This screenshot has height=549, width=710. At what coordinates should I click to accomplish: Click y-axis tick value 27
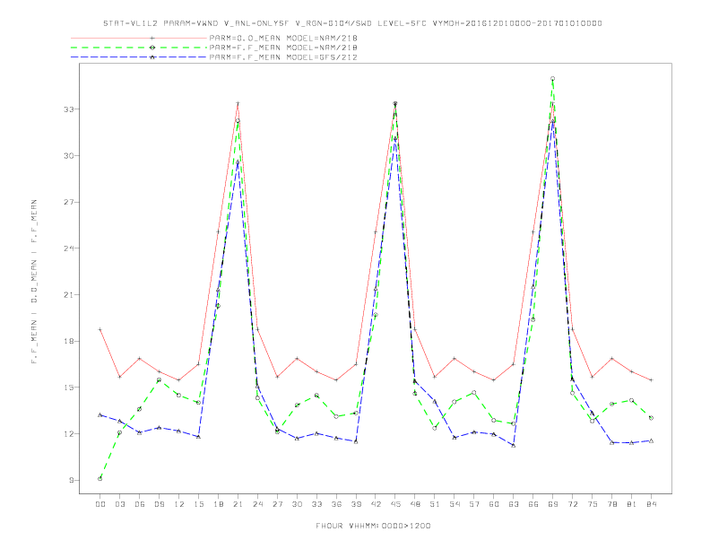click(x=68, y=202)
